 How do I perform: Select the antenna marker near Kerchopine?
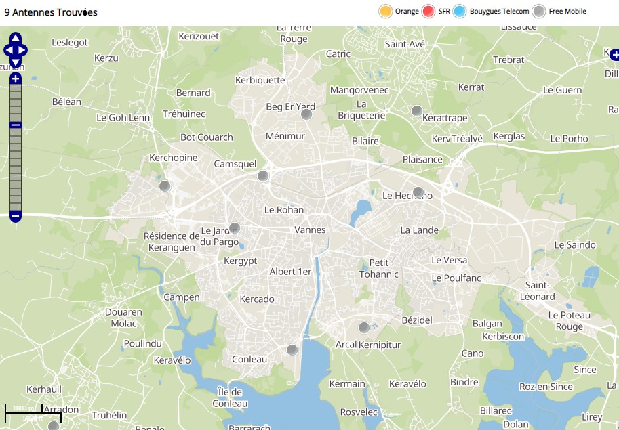[x=164, y=186]
